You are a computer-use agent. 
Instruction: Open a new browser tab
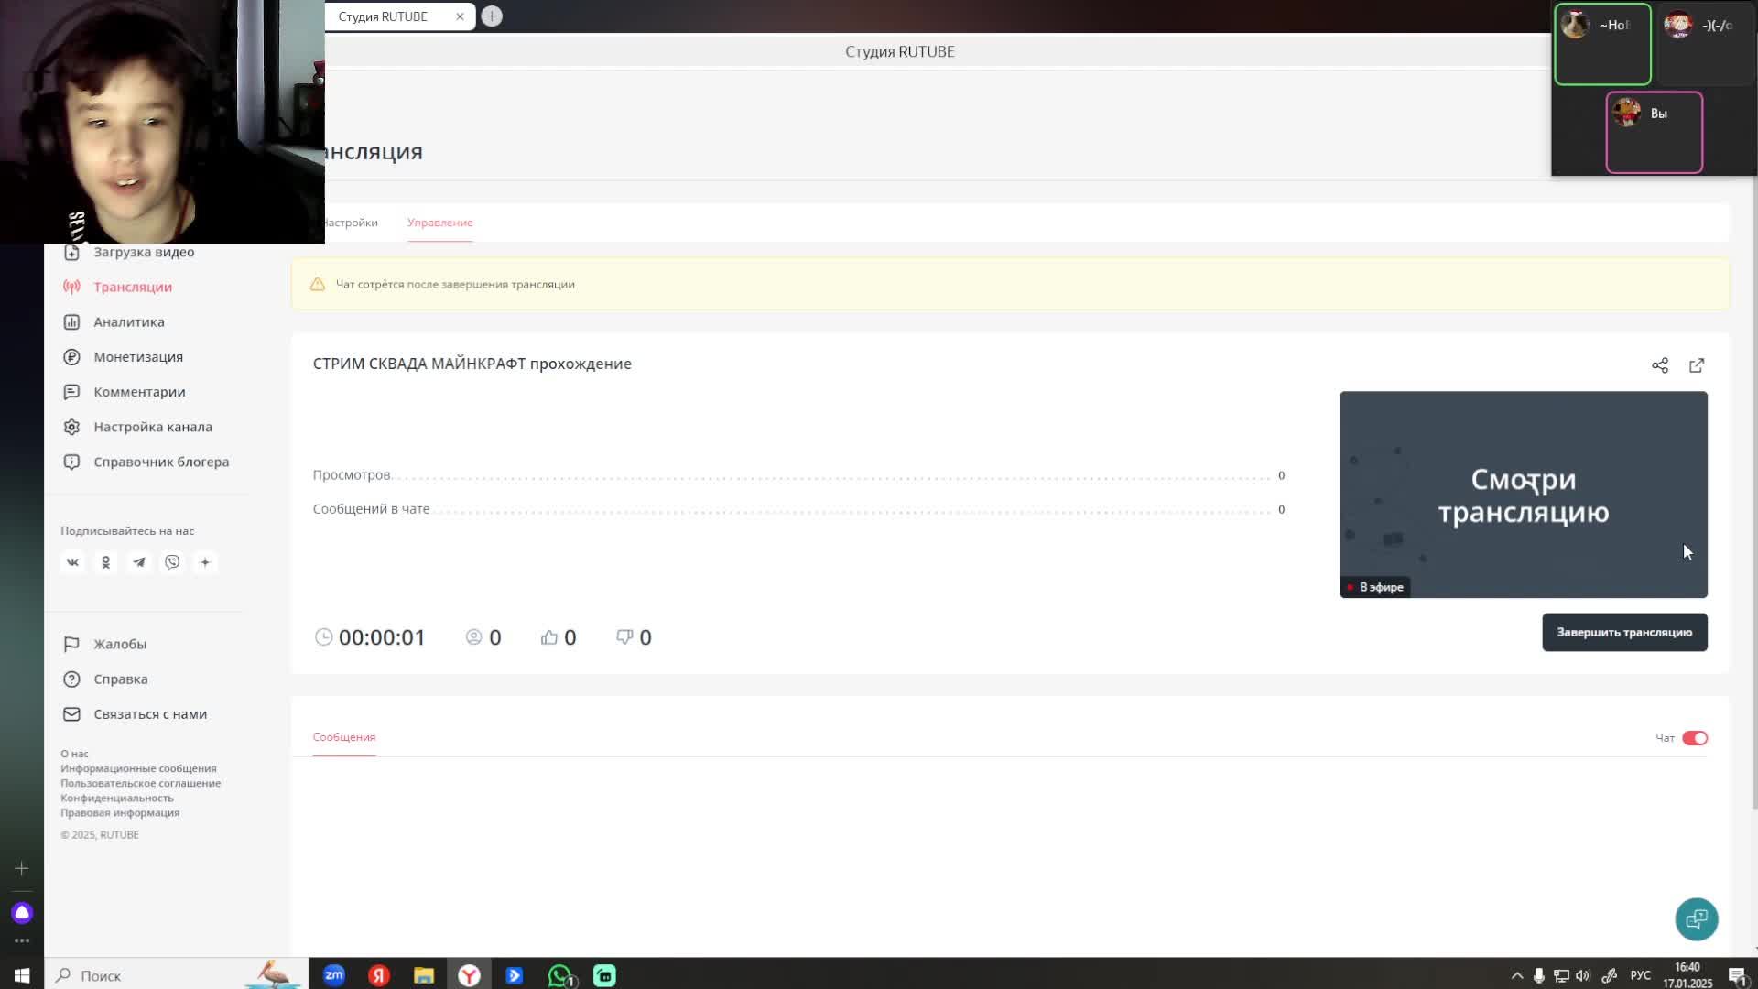(492, 16)
